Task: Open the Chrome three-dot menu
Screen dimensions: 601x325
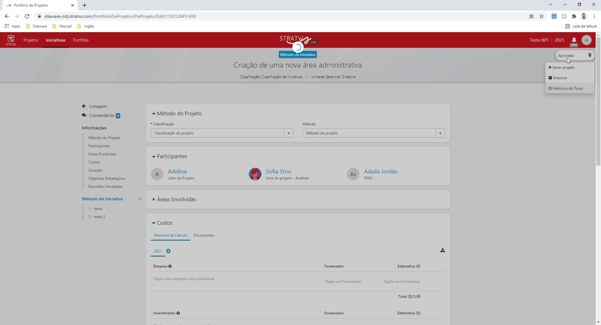Action: point(594,16)
